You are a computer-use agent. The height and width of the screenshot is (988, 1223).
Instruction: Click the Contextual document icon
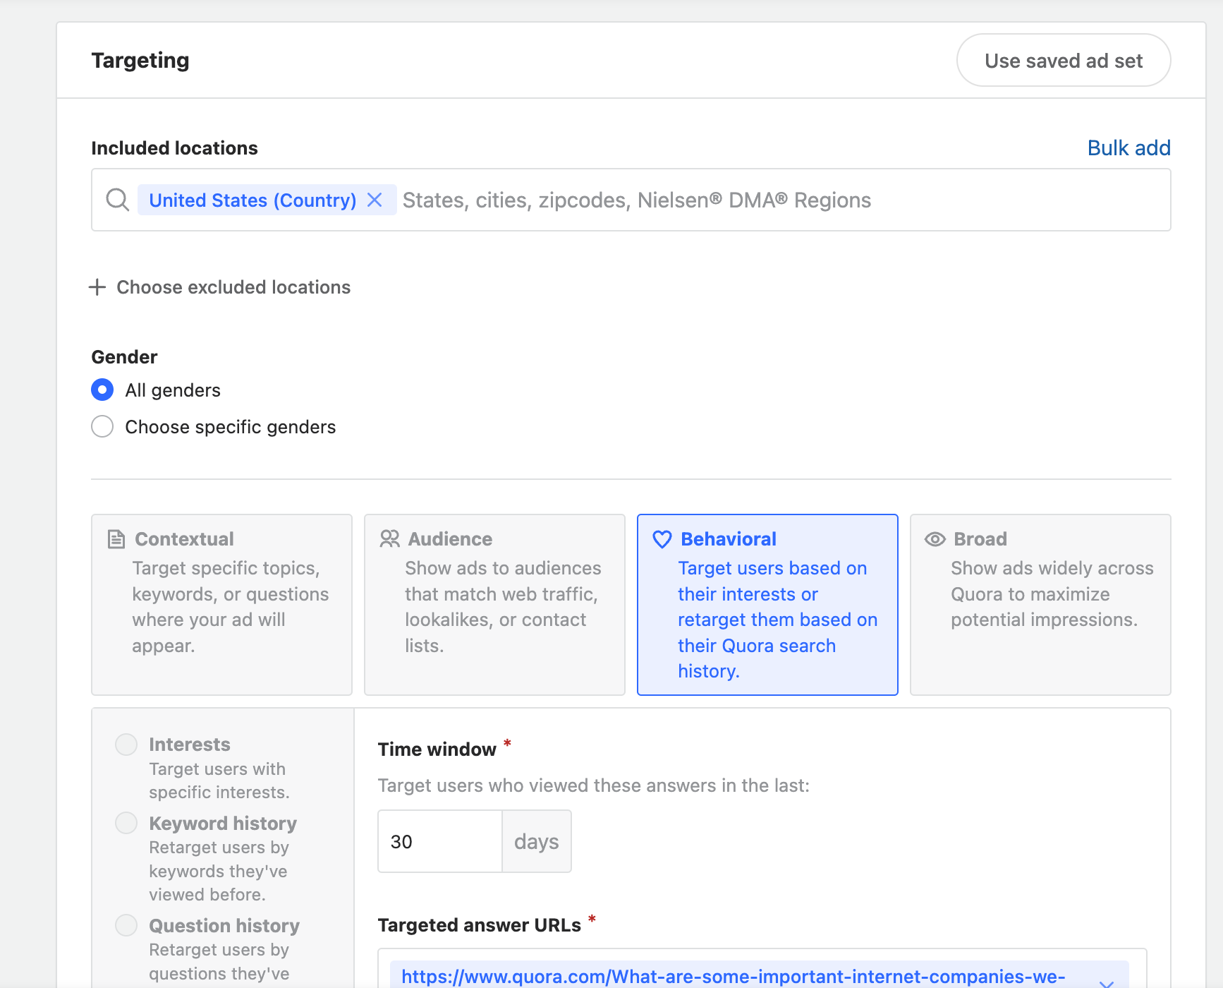pyautogui.click(x=116, y=539)
